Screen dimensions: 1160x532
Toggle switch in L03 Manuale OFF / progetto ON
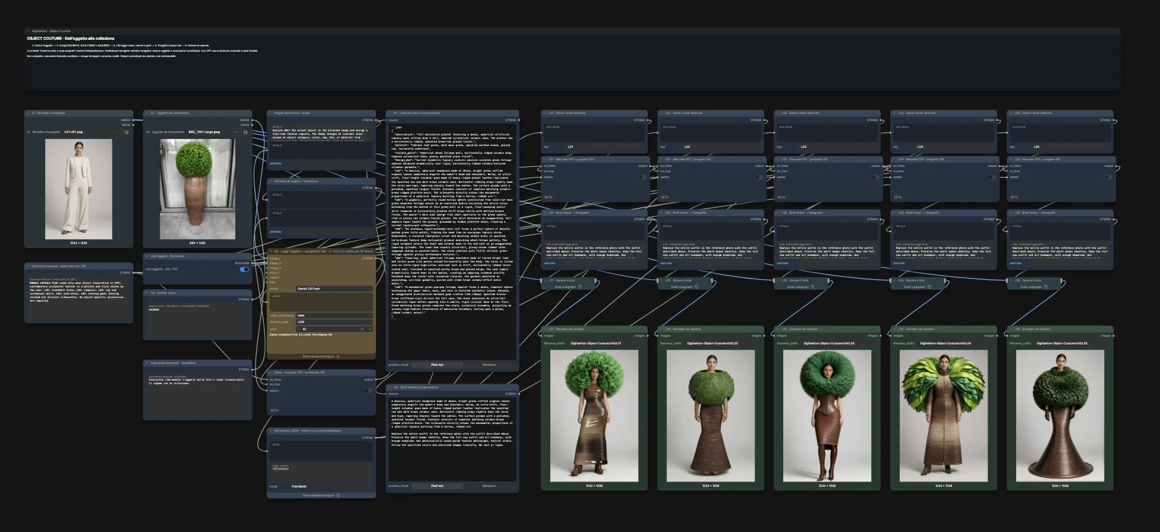(875, 177)
